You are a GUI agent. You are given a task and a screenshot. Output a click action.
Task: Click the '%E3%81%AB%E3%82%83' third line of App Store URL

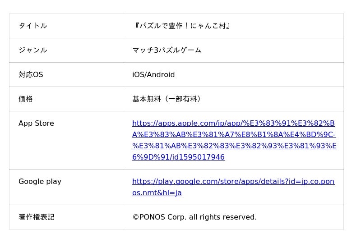pos(234,146)
